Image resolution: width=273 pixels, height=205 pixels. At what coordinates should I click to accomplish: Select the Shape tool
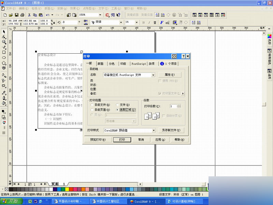4,37
